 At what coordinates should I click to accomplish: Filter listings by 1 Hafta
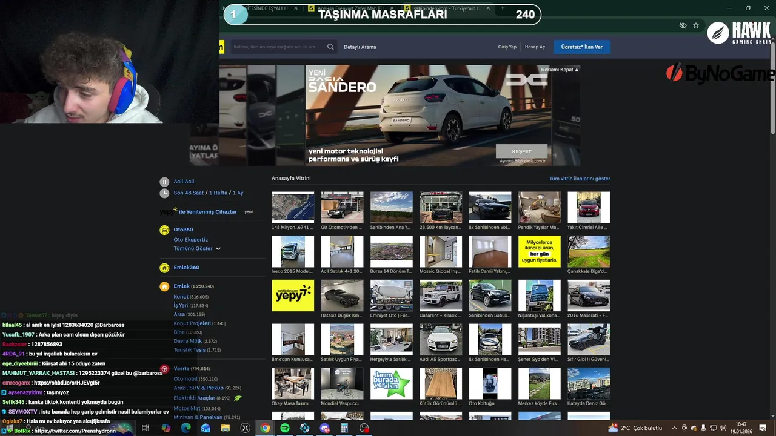218,193
